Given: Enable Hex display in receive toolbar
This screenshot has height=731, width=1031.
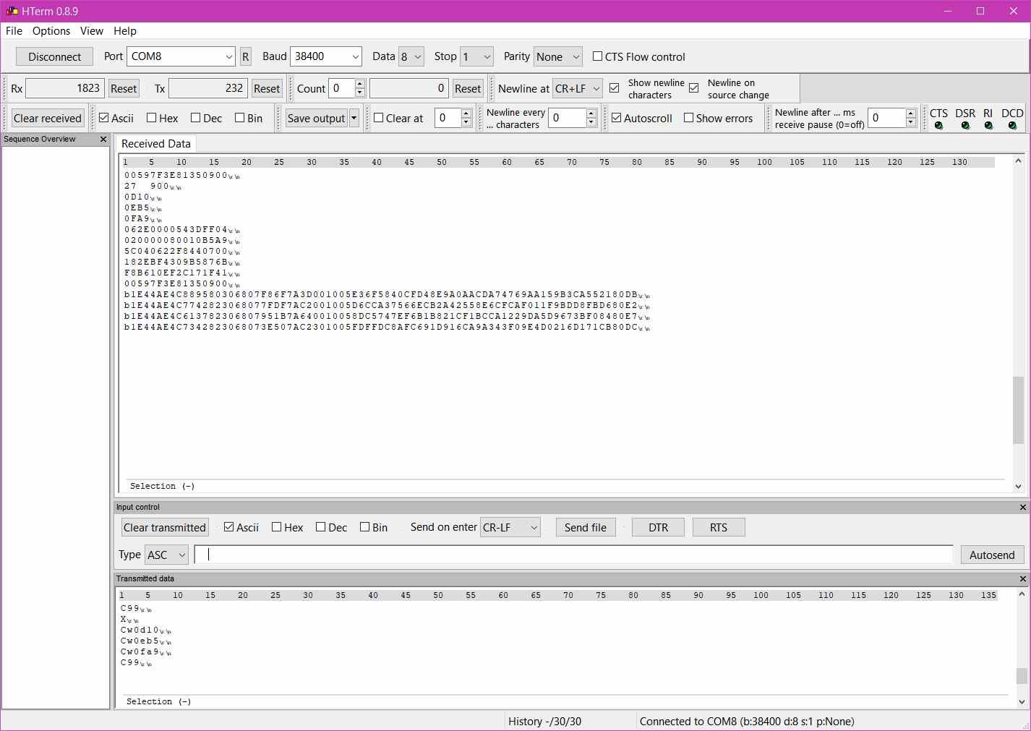Looking at the screenshot, I should [x=152, y=118].
